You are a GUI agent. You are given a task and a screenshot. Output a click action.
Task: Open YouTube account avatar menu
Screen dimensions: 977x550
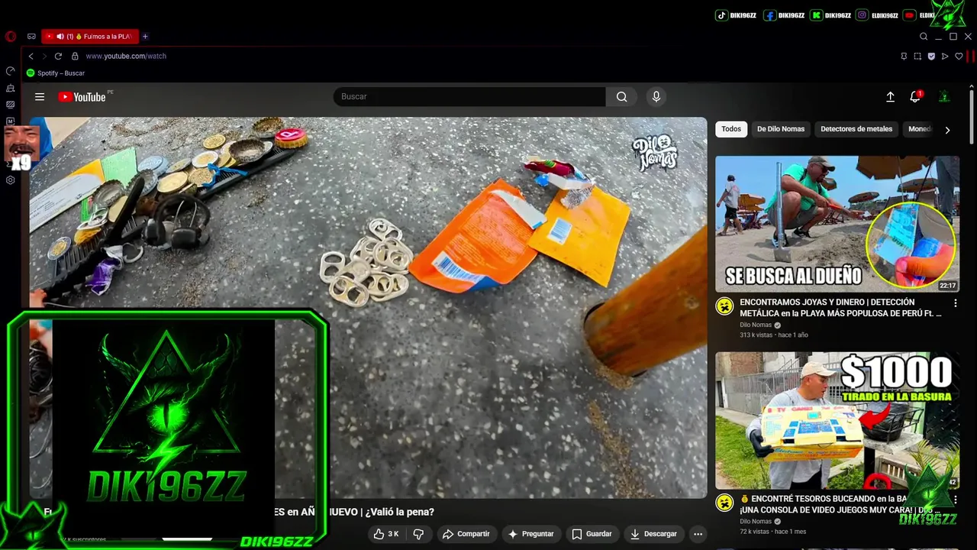point(944,97)
